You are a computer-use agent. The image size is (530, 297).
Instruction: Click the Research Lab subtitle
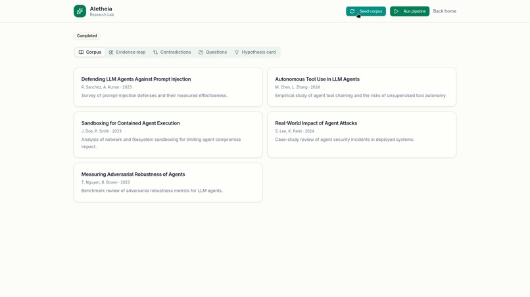102,15
